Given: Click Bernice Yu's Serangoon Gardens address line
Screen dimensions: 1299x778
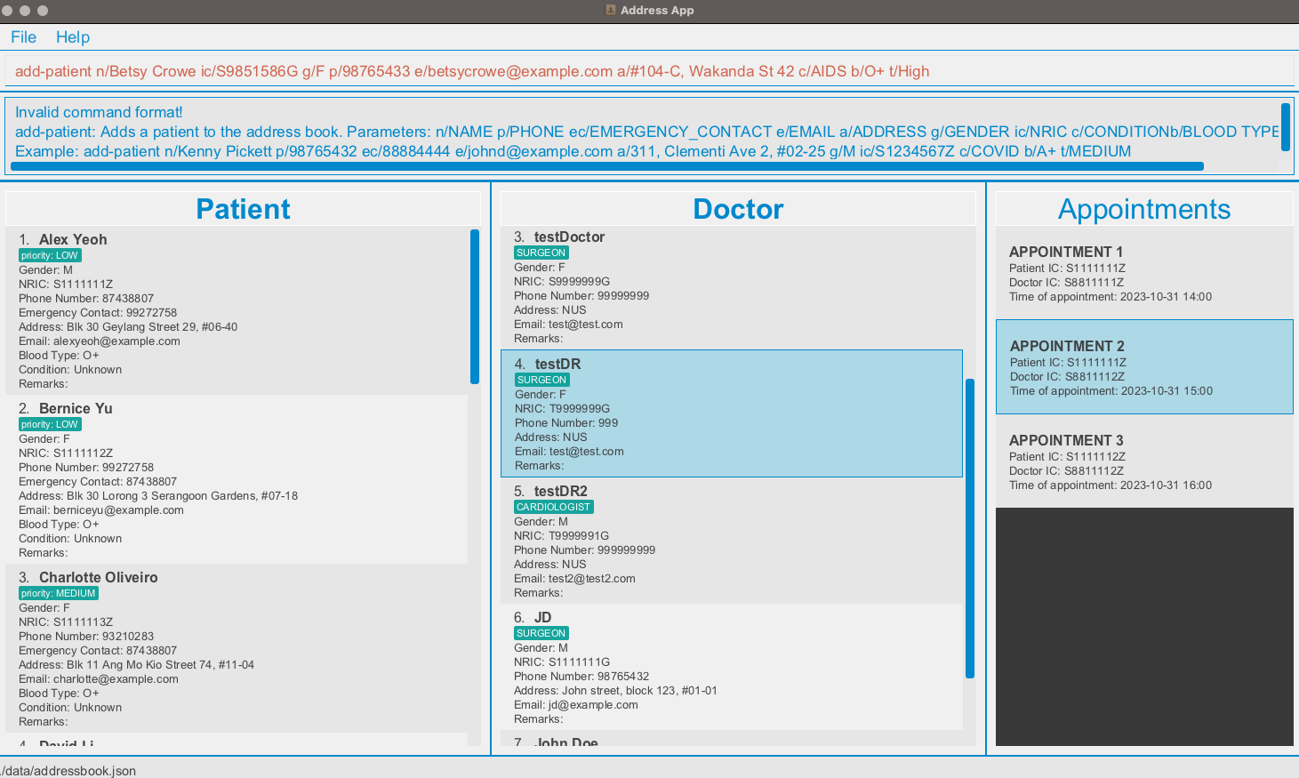Looking at the screenshot, I should [x=158, y=496].
